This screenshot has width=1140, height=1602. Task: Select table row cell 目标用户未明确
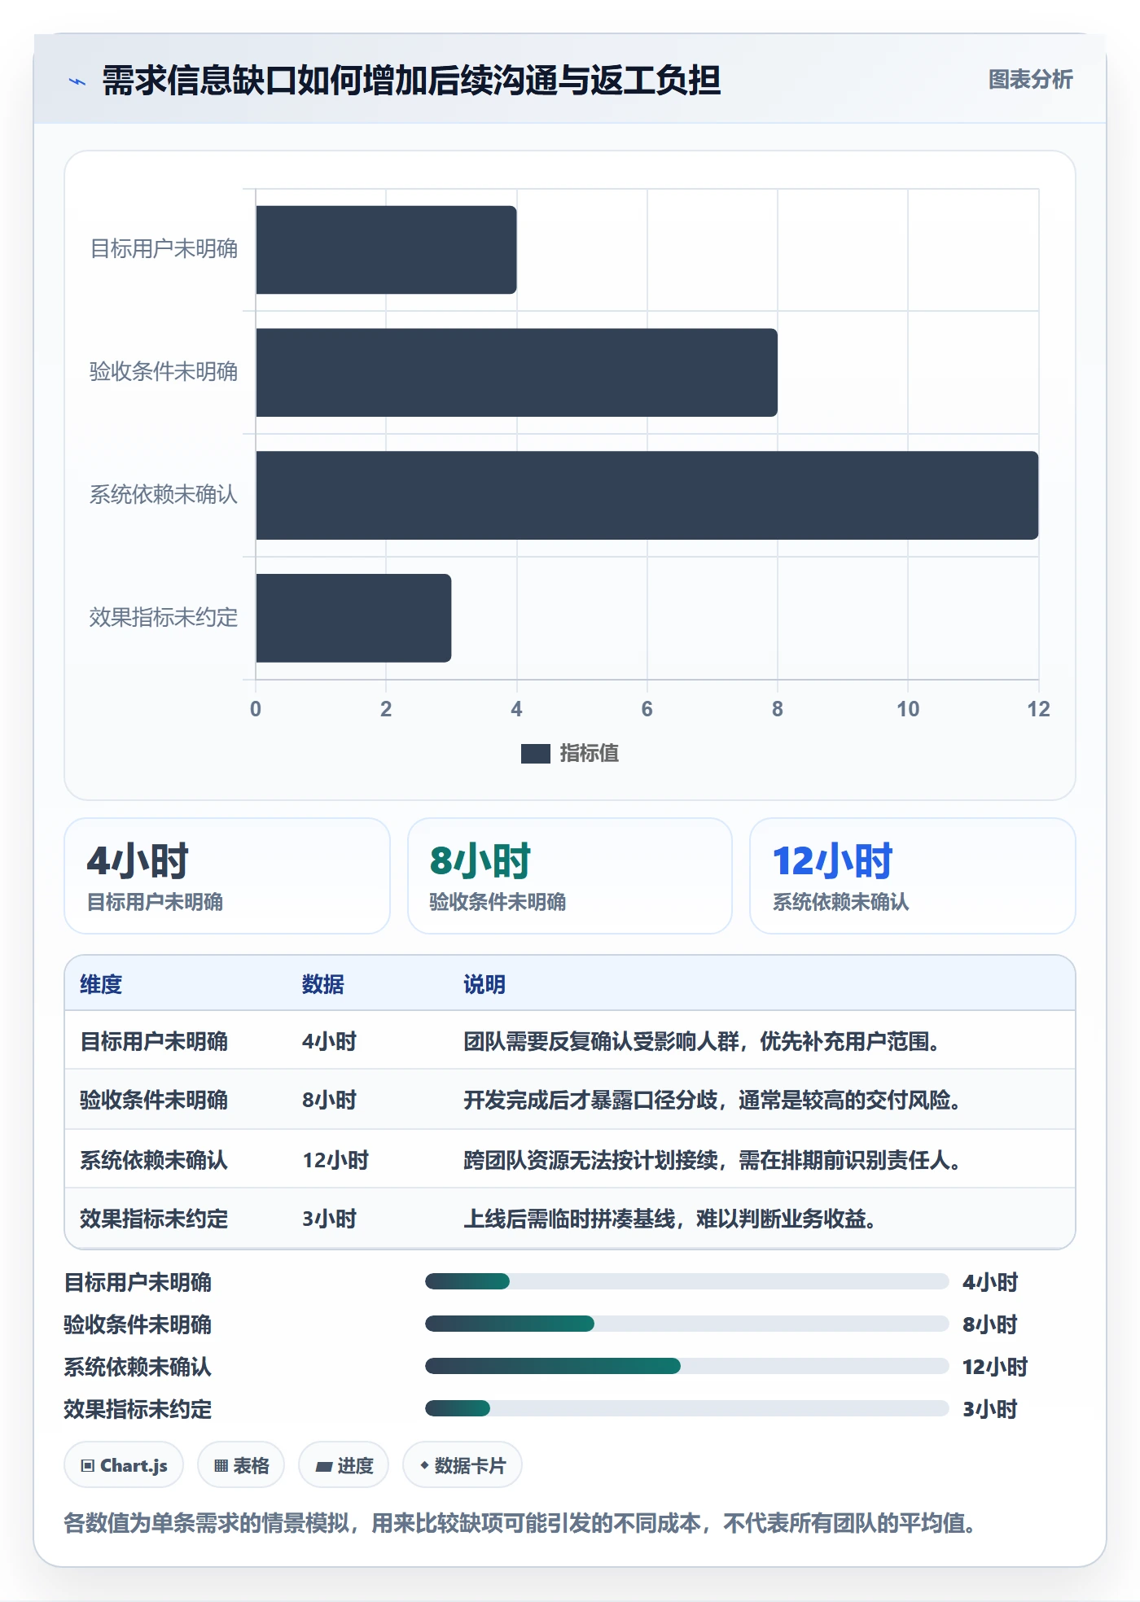click(x=154, y=1041)
